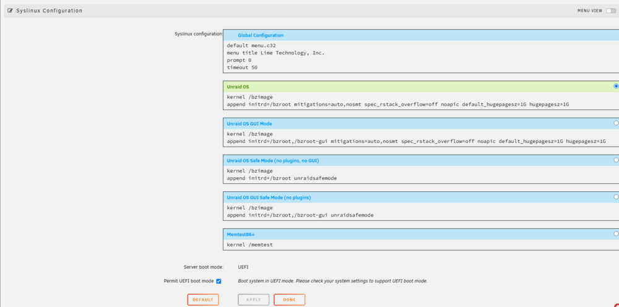Edit the Unraid OS append line text

pos(398,105)
